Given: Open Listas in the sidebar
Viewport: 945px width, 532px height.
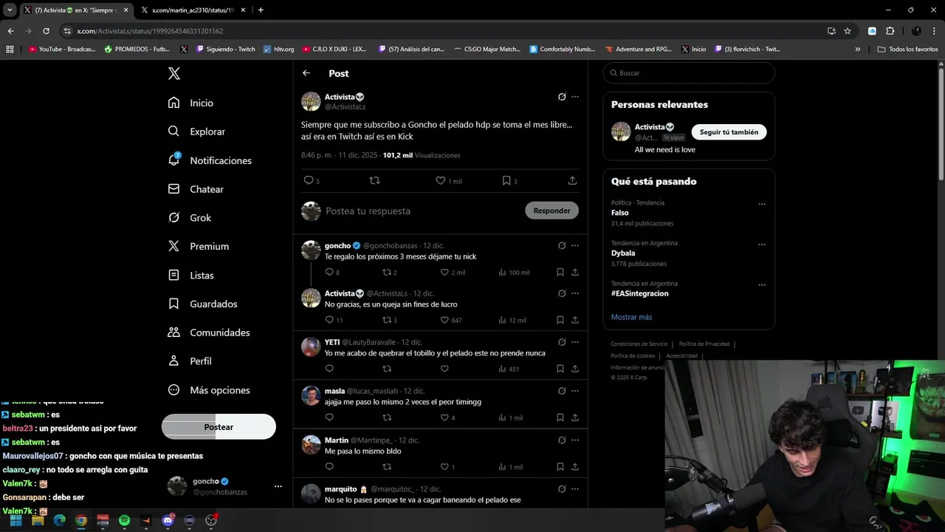Looking at the screenshot, I should (x=191, y=275).
